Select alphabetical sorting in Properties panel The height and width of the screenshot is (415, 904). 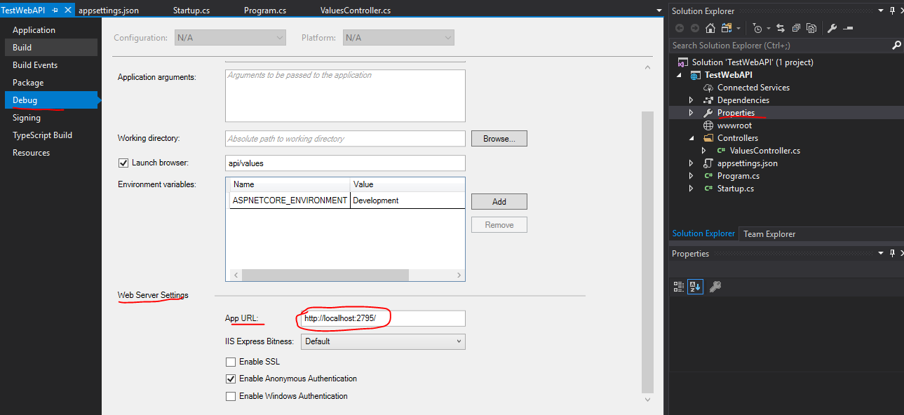[694, 287]
